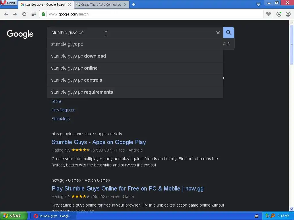The width and height of the screenshot is (294, 220).
Task: Select suggestion 'stumble guys pc controls'
Action: (x=135, y=80)
